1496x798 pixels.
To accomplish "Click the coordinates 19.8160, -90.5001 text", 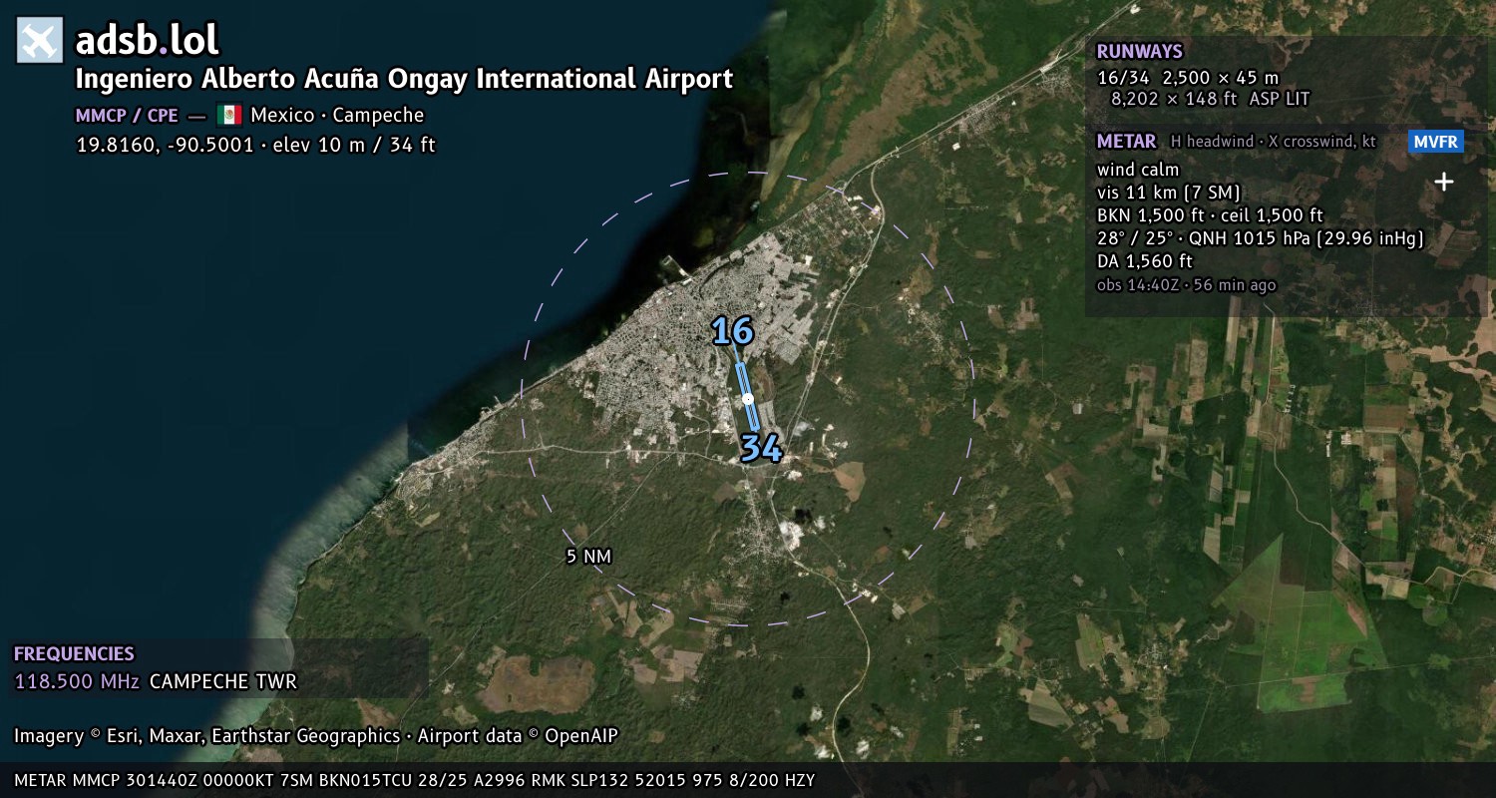I will click(x=165, y=145).
